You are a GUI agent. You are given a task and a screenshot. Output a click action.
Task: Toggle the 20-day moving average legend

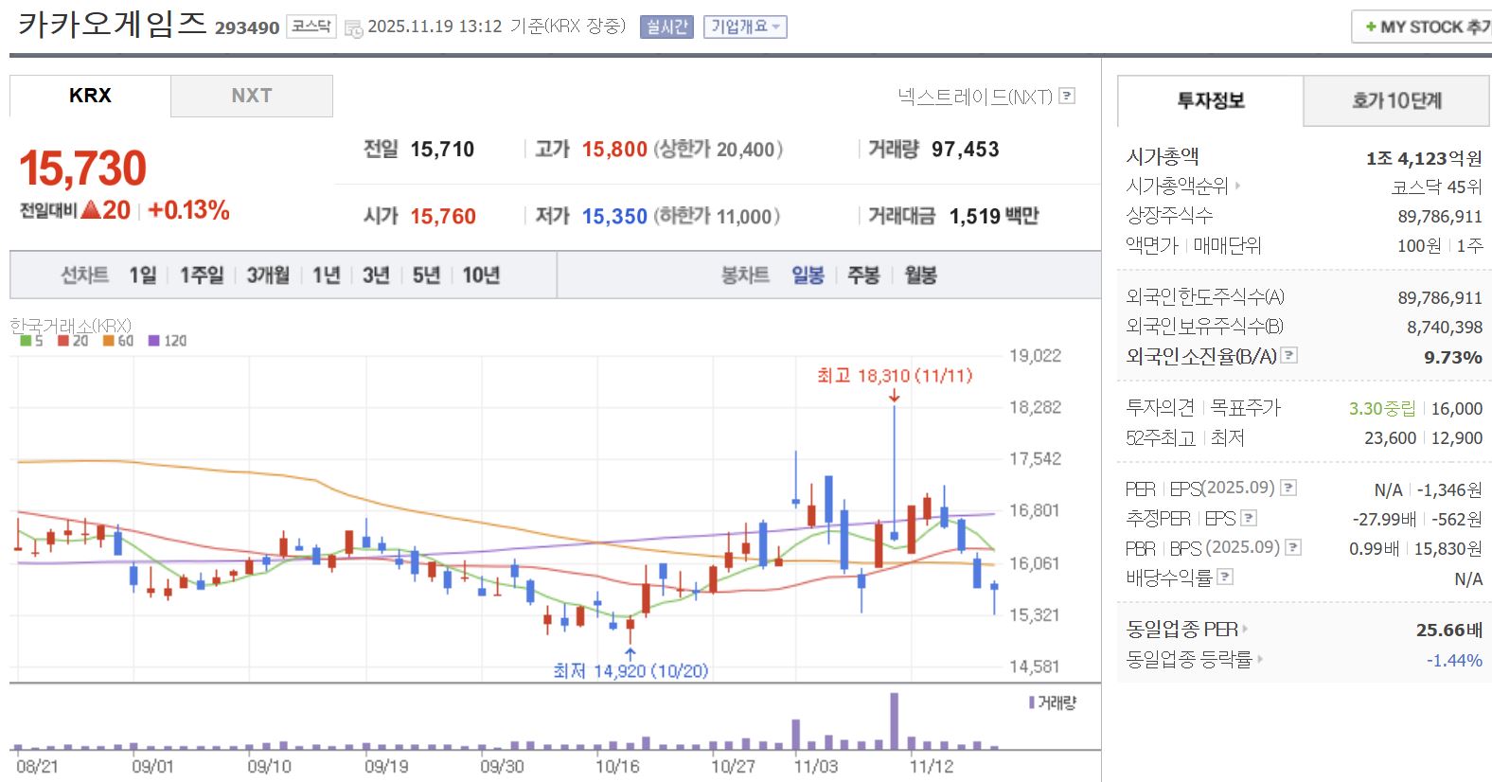[x=63, y=341]
